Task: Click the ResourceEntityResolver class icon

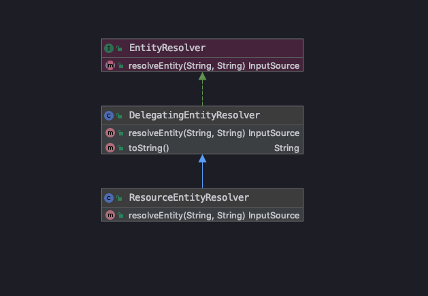Action: point(110,198)
